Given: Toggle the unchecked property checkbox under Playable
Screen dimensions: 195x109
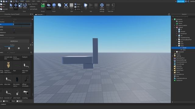Looking at the screenshot, I should (14, 32).
